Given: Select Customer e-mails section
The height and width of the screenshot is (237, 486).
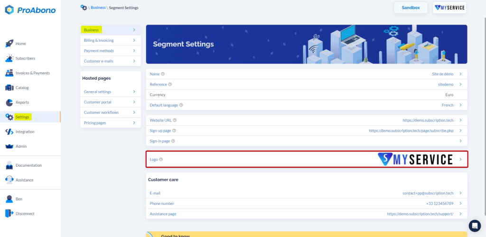Looking at the screenshot, I should (x=110, y=61).
